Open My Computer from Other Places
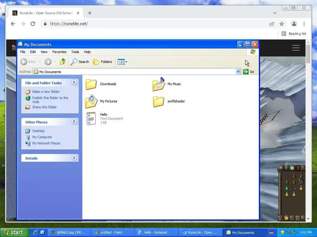317x237 pixels. [42, 137]
